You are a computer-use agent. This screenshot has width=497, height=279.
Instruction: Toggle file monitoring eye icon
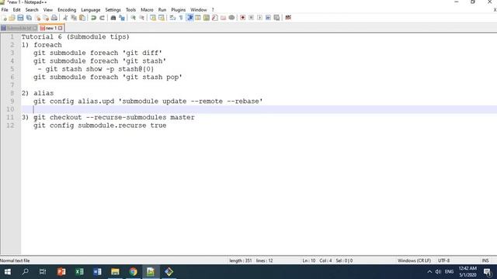tap(231, 18)
